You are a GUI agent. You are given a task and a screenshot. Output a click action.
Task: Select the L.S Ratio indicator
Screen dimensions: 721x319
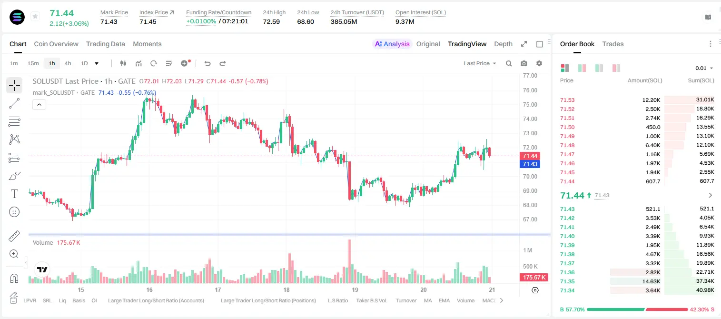tap(338, 300)
